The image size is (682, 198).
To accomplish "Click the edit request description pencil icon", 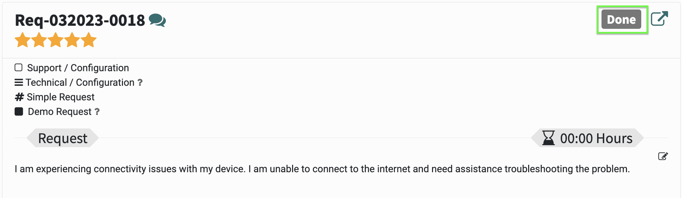I will [x=663, y=156].
